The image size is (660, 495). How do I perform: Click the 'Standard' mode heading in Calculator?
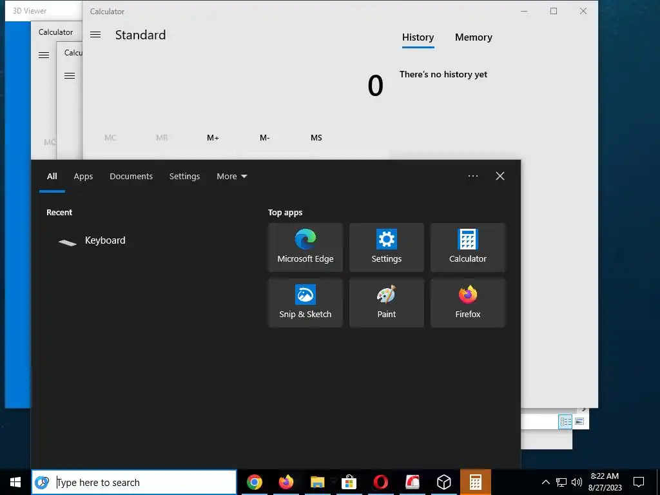141,35
